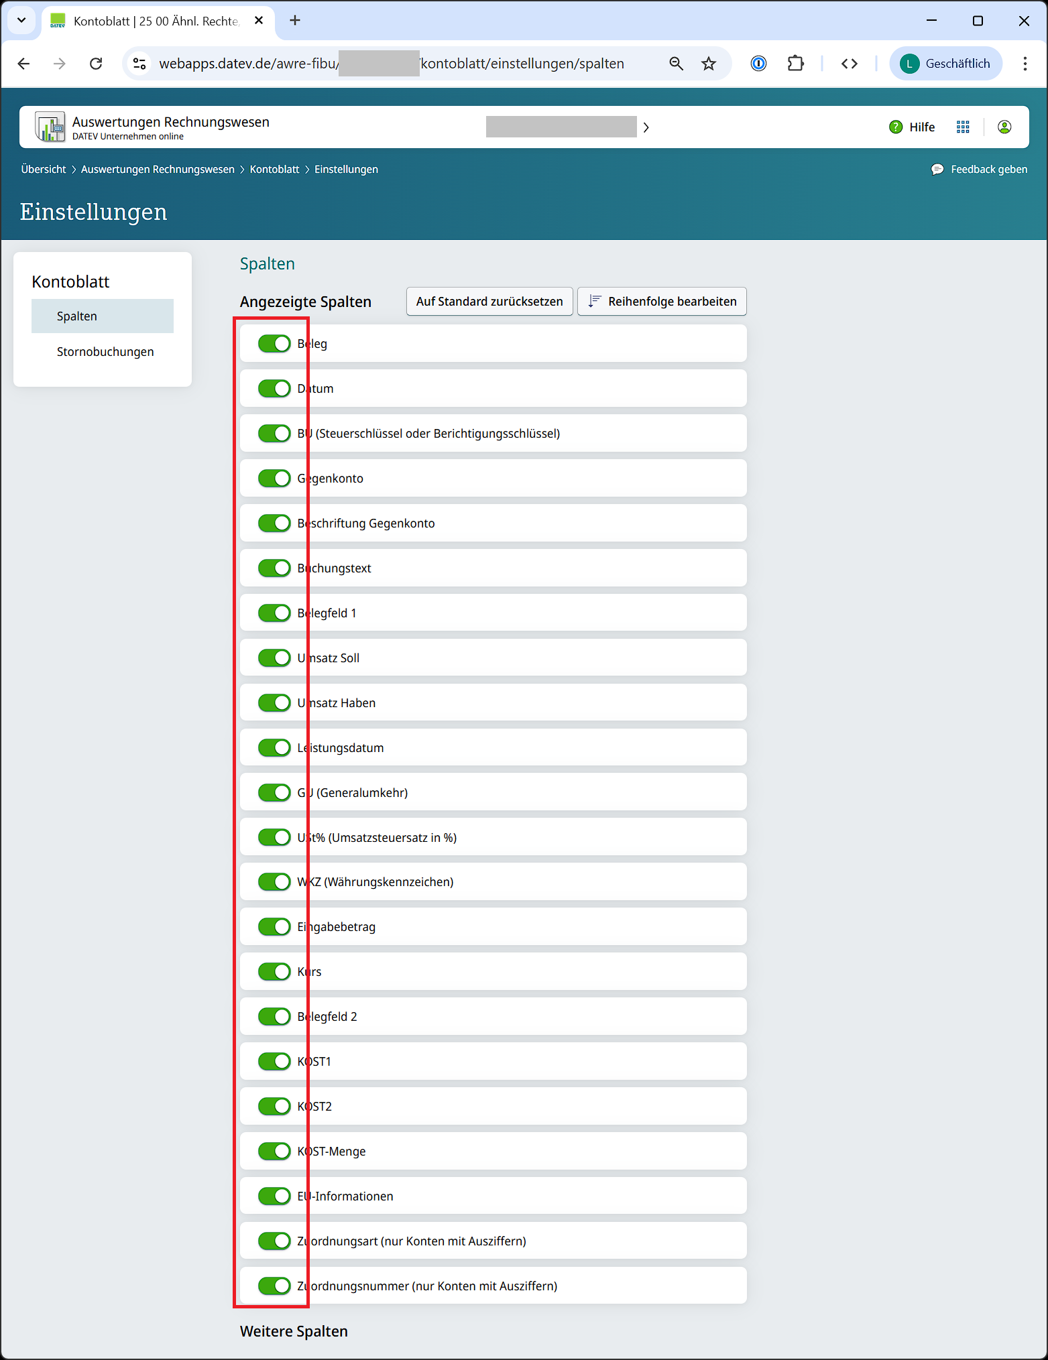Open the Extensions puzzle icon

coord(796,64)
